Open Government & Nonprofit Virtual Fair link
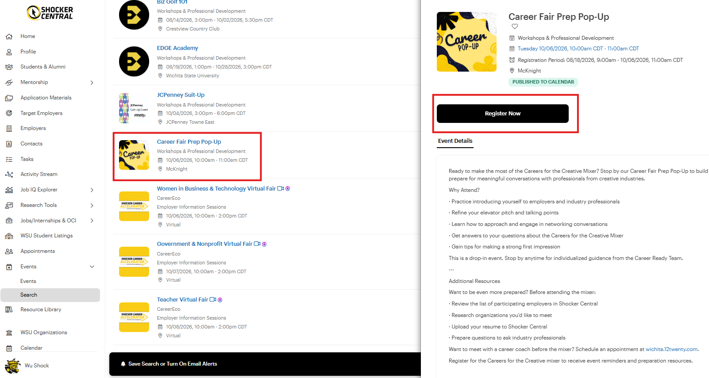The height and width of the screenshot is (378, 709). 204,244
